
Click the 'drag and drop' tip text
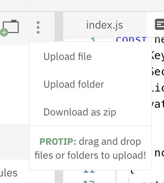tap(110, 142)
